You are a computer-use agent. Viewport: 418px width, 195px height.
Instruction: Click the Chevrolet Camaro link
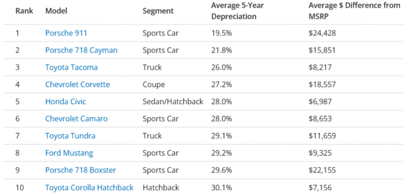76,119
